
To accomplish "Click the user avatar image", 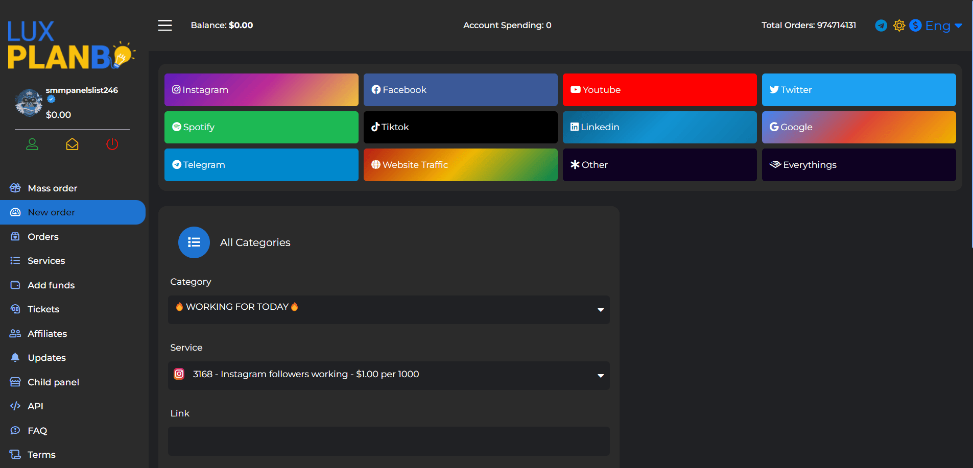I will (29, 102).
